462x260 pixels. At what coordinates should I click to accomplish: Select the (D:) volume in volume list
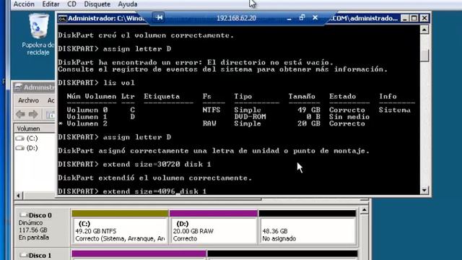(27, 148)
